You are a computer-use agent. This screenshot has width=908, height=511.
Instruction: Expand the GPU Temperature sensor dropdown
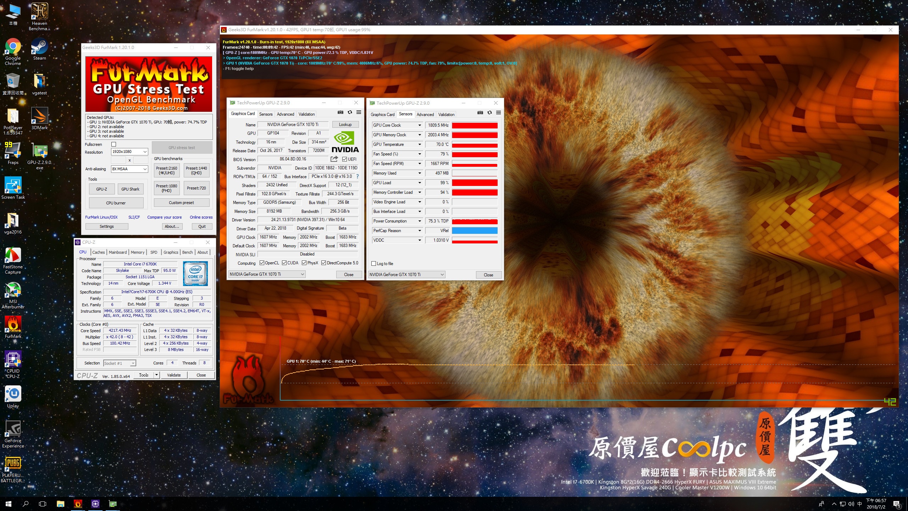click(x=420, y=144)
